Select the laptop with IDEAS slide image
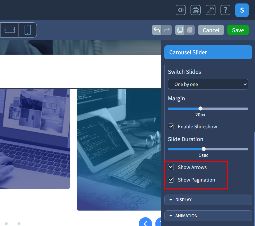 click(35, 139)
